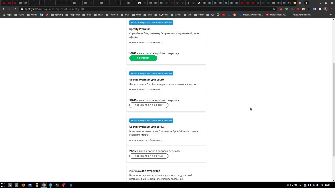Open the mega.nz bookmark link

tap(276, 15)
